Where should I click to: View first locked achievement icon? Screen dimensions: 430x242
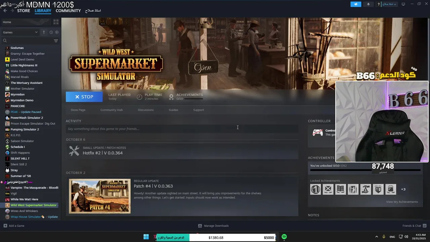coord(315,189)
